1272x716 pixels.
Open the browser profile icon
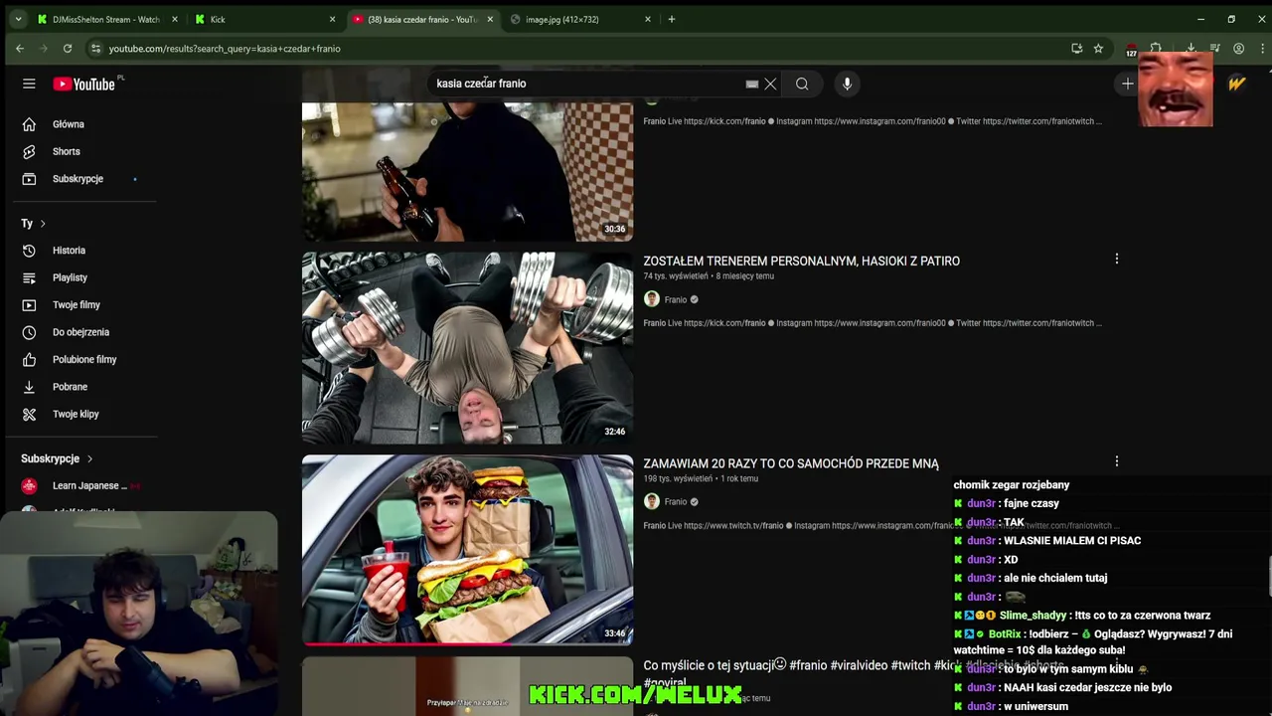point(1238,48)
